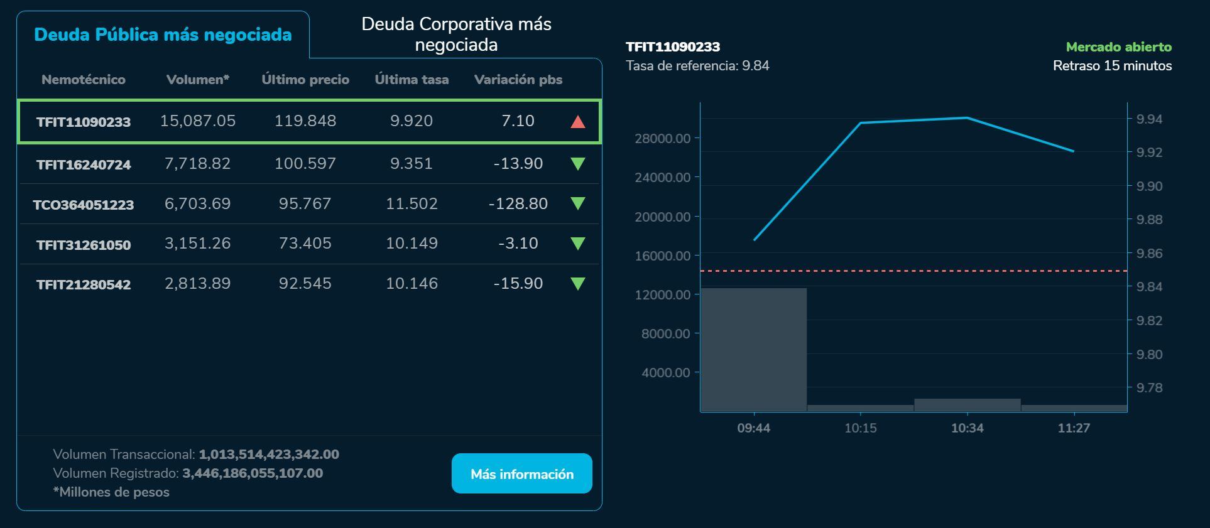The height and width of the screenshot is (528, 1210).
Task: Select Deuda Pública más negociada tab
Action: tap(163, 35)
